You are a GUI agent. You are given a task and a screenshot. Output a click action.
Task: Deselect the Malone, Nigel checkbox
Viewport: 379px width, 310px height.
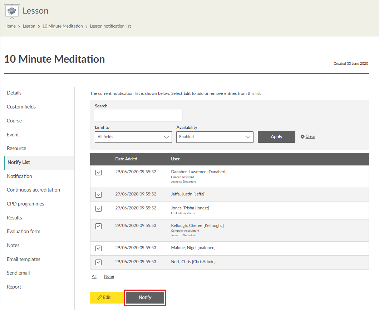pos(99,248)
